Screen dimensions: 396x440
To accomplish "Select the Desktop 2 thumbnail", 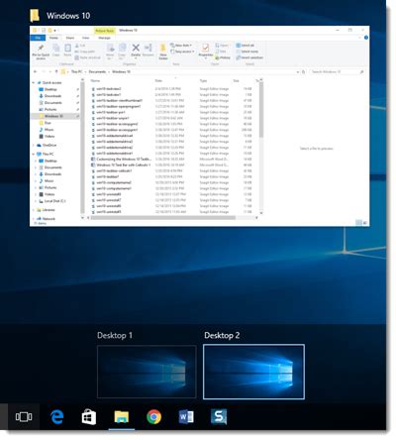I will (253, 372).
